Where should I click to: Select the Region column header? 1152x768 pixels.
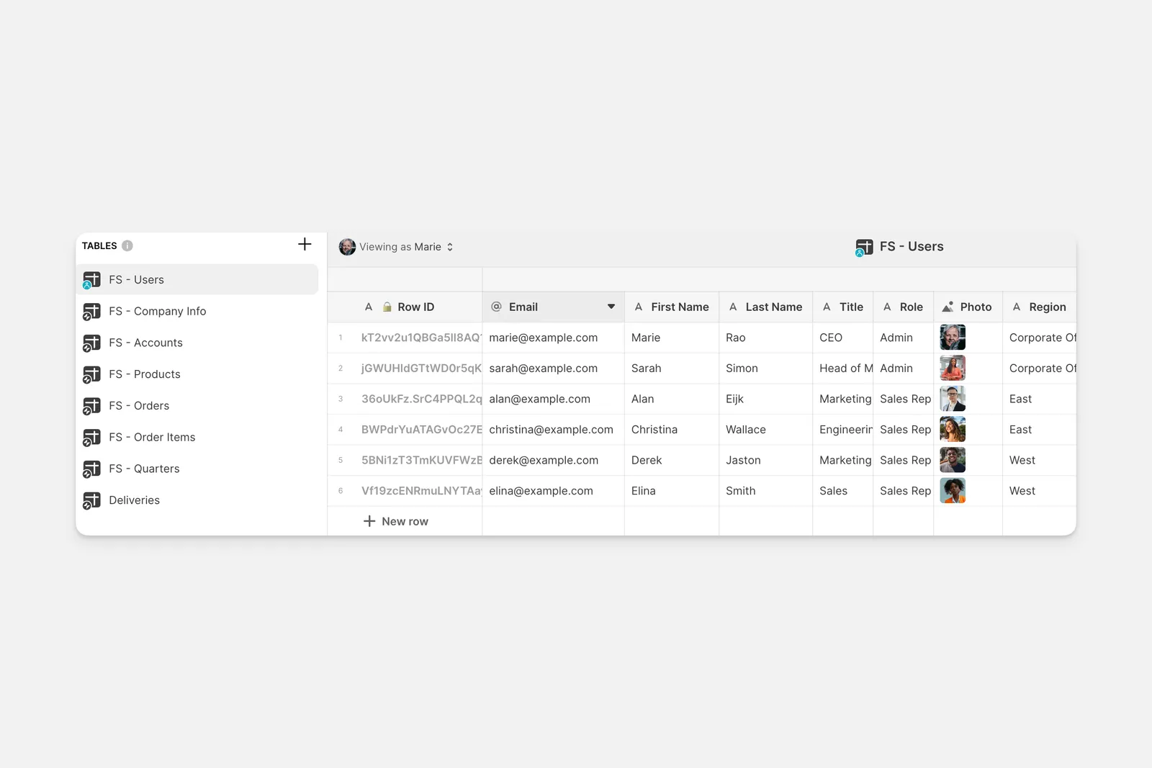coord(1040,307)
